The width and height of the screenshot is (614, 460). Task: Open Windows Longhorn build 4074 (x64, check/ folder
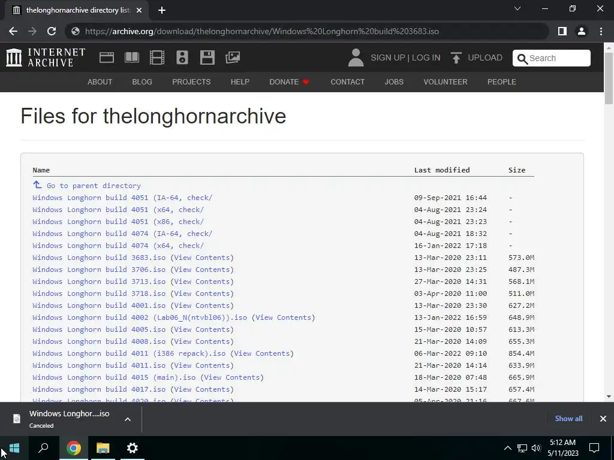[118, 246]
